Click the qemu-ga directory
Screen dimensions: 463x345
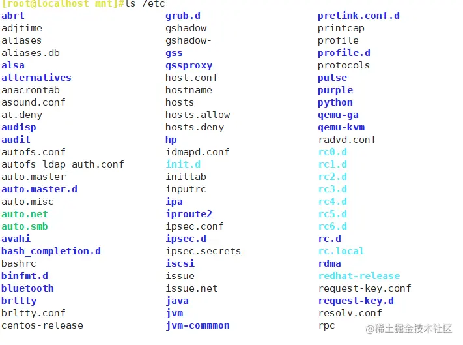(339, 115)
